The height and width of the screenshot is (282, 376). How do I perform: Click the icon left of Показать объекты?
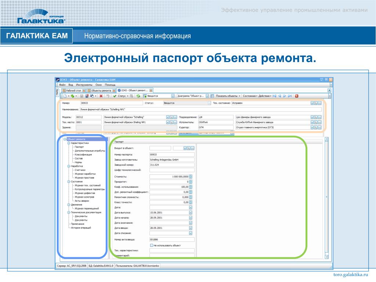(x=212, y=96)
